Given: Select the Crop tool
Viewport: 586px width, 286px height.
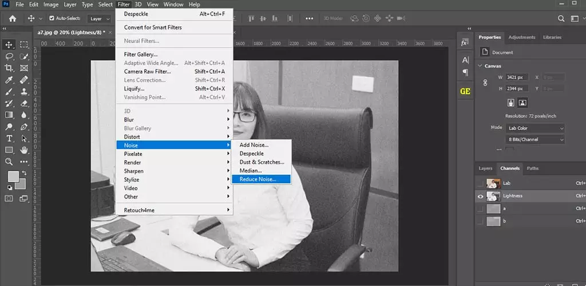Looking at the screenshot, I should 9,68.
